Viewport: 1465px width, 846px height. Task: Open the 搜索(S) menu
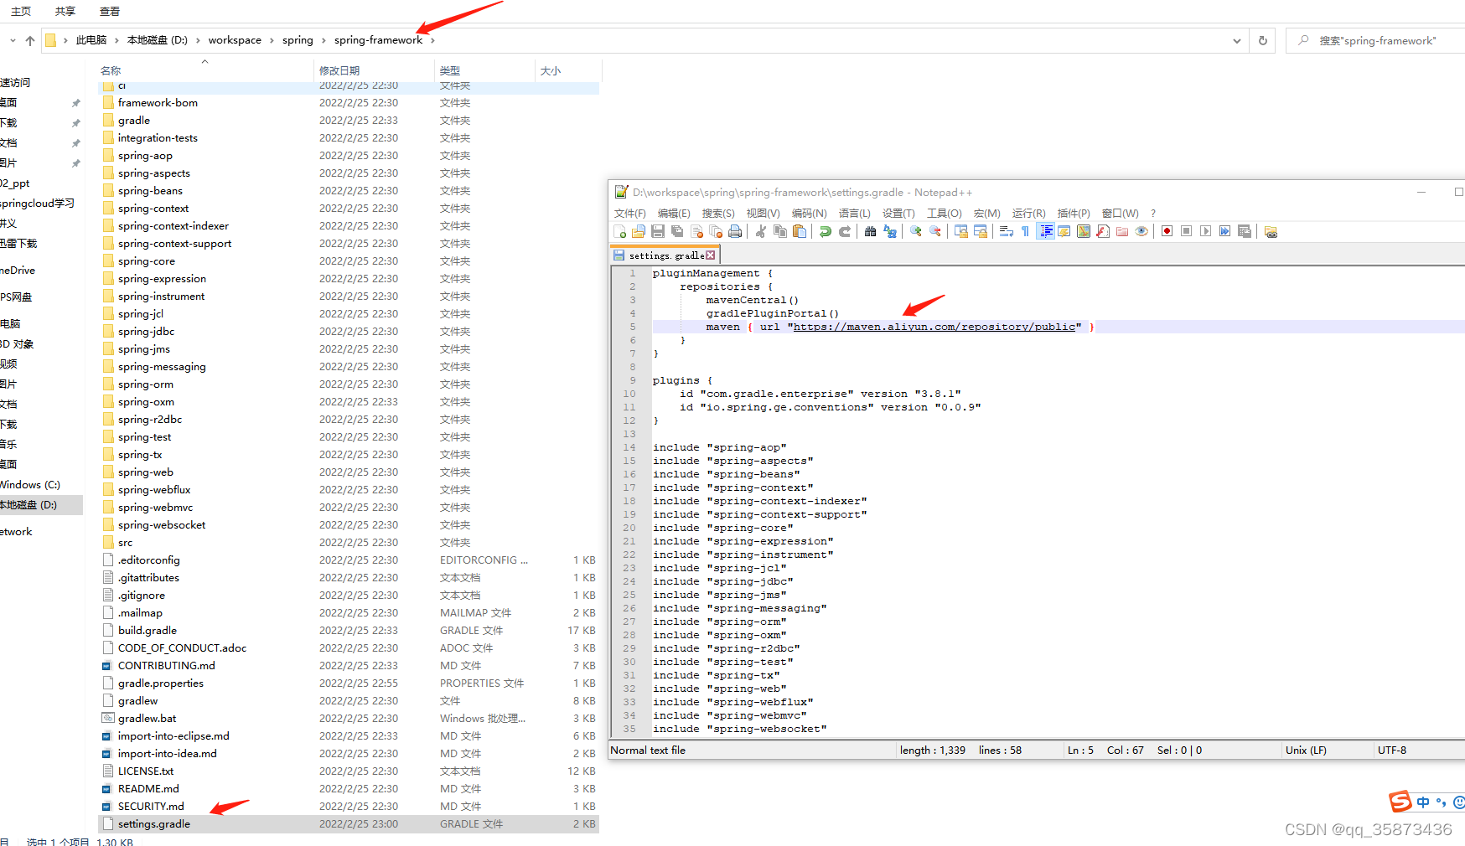point(718,214)
